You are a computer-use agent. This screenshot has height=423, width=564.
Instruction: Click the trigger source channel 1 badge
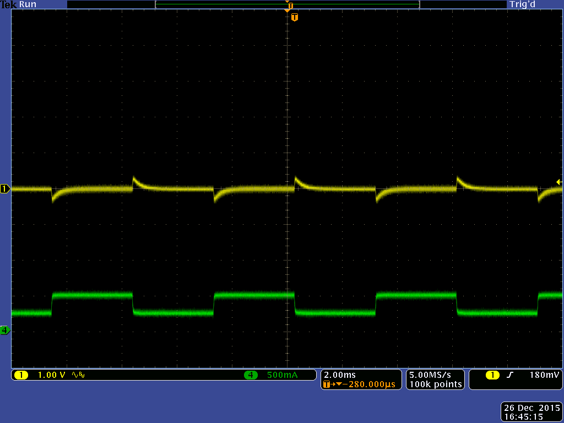tap(492, 375)
